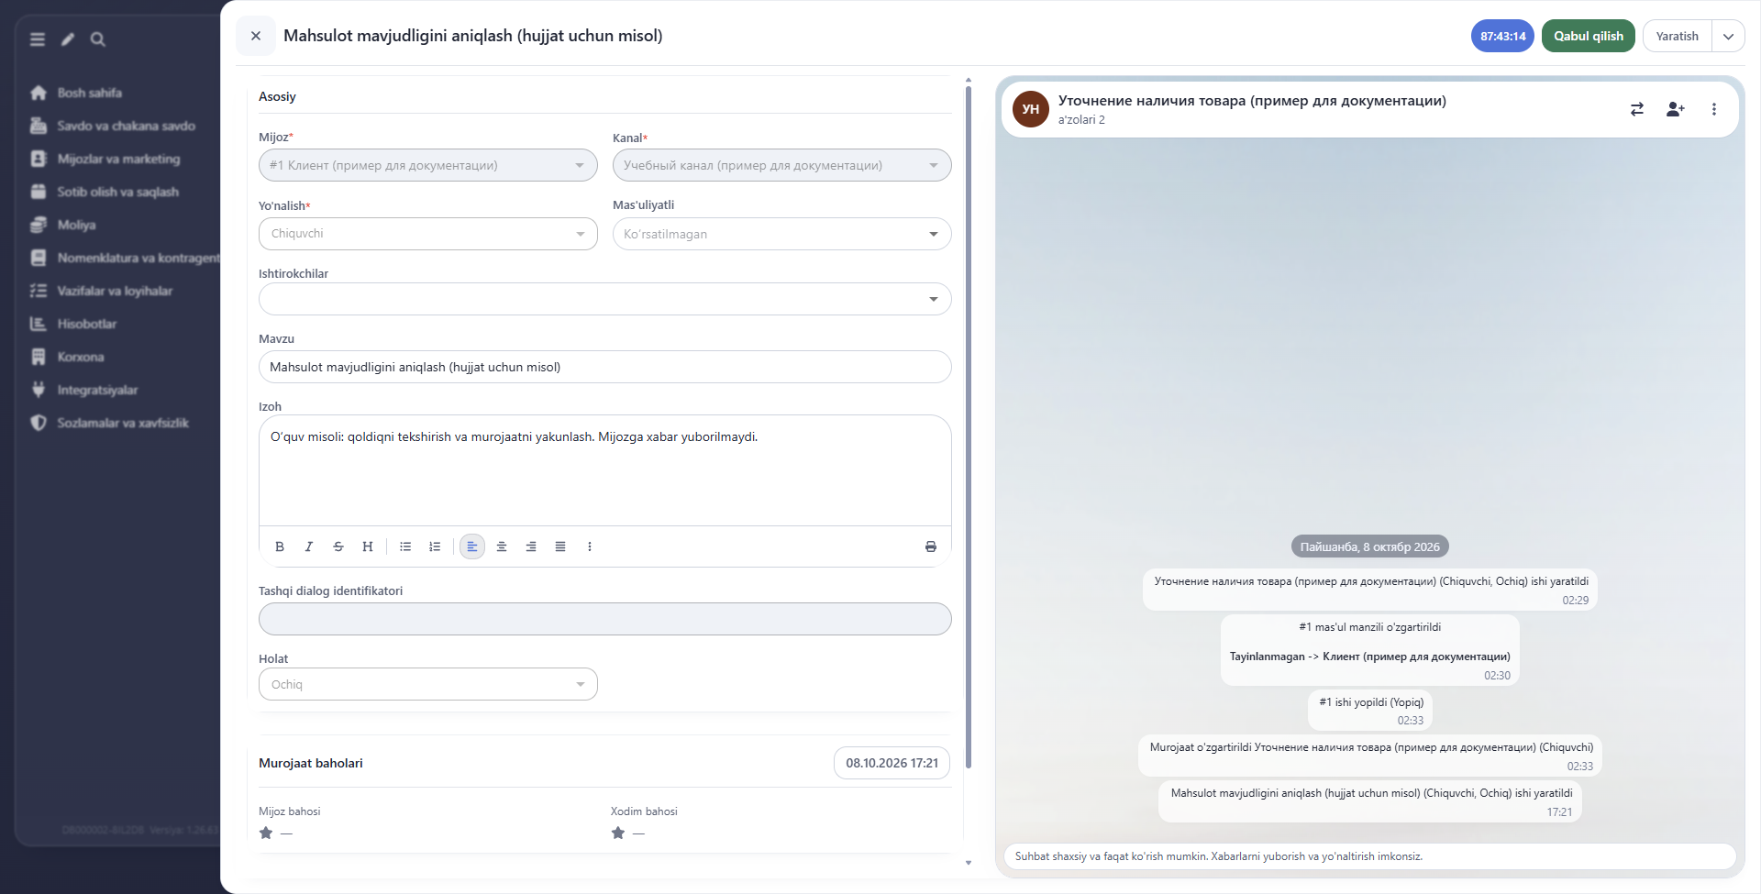Open the Mijoz dropdown
The width and height of the screenshot is (1761, 894).
428,165
